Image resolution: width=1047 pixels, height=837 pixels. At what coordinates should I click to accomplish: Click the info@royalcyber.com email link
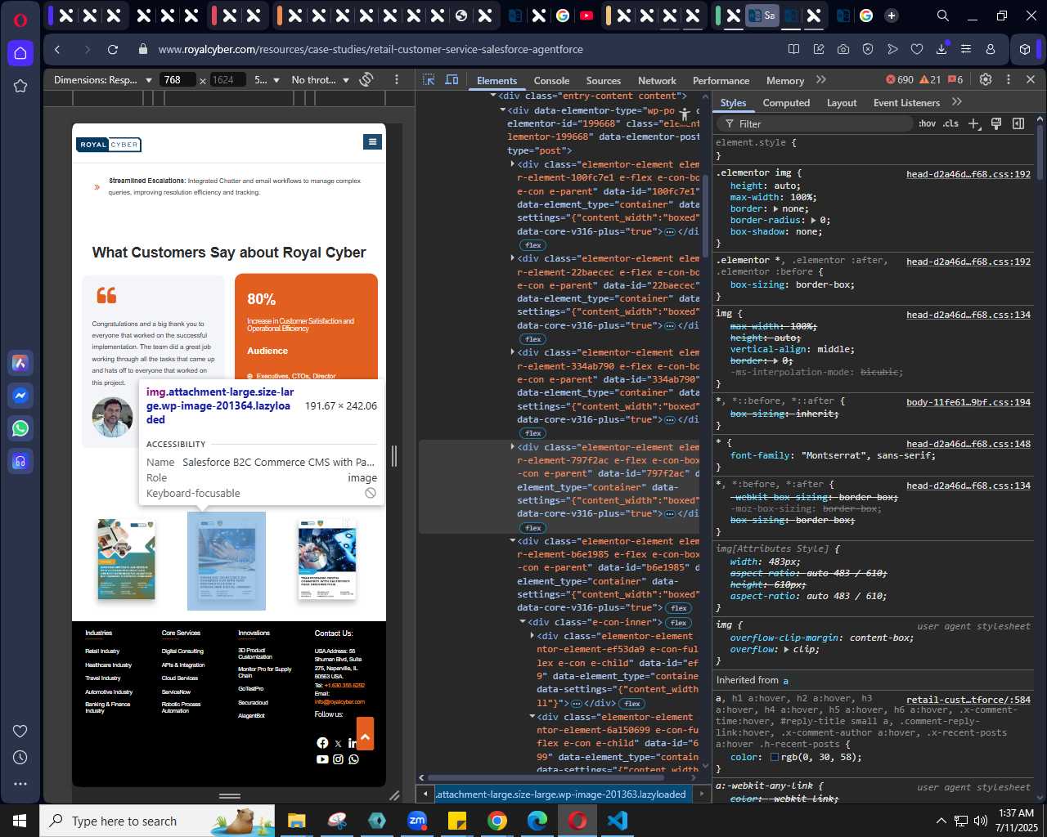(x=339, y=702)
